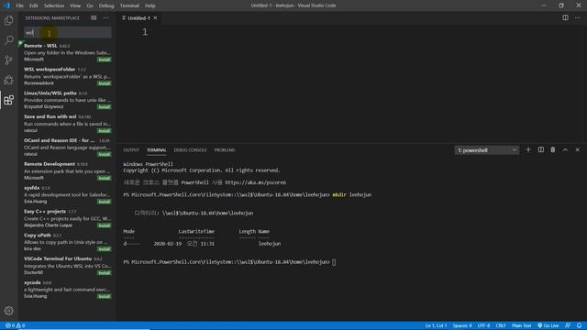Change encoding via UTF-8 status entry
Image resolution: width=587 pixels, height=330 pixels.
tap(483, 325)
